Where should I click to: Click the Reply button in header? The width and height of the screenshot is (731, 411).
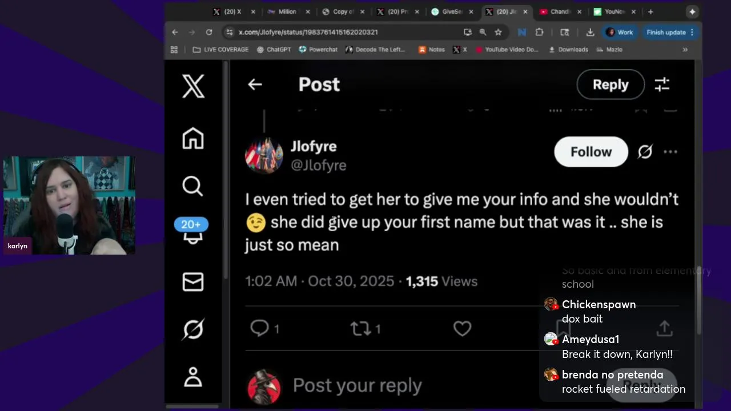pyautogui.click(x=610, y=84)
